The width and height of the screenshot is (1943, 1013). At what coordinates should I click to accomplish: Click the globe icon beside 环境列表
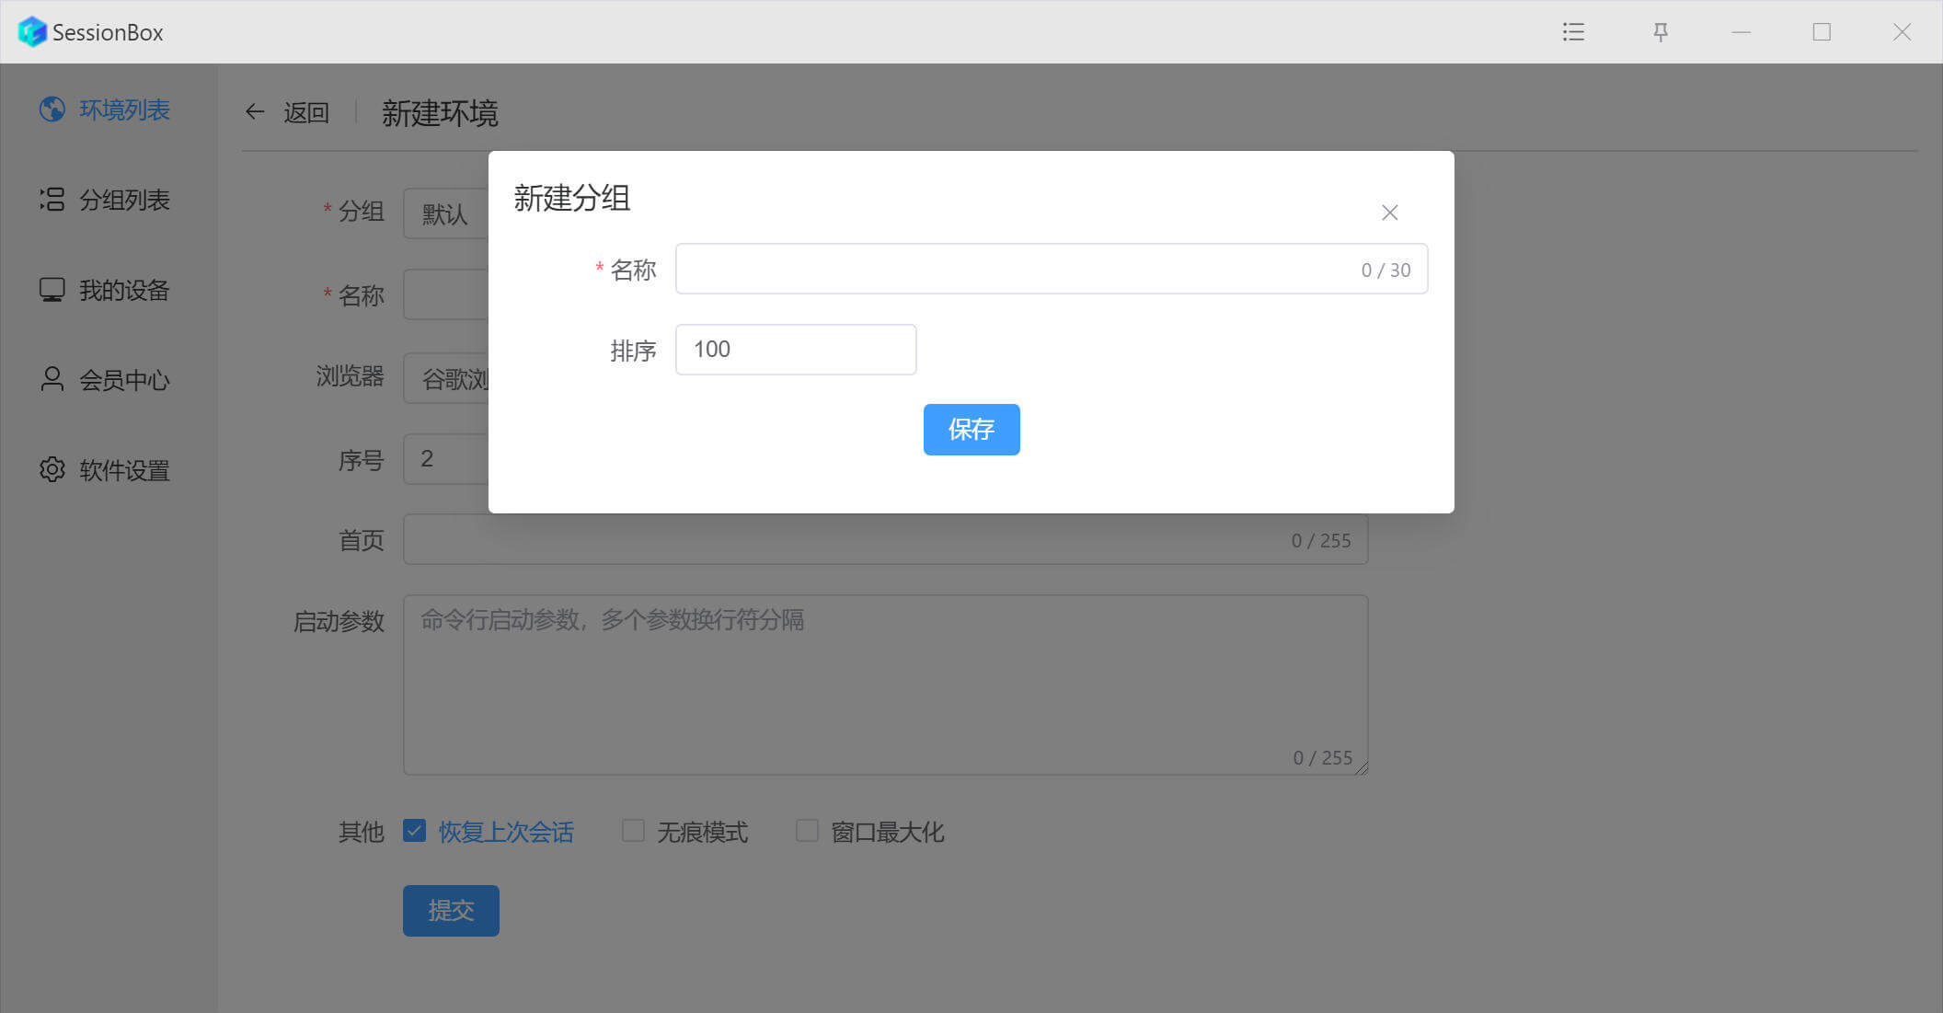pyautogui.click(x=52, y=109)
